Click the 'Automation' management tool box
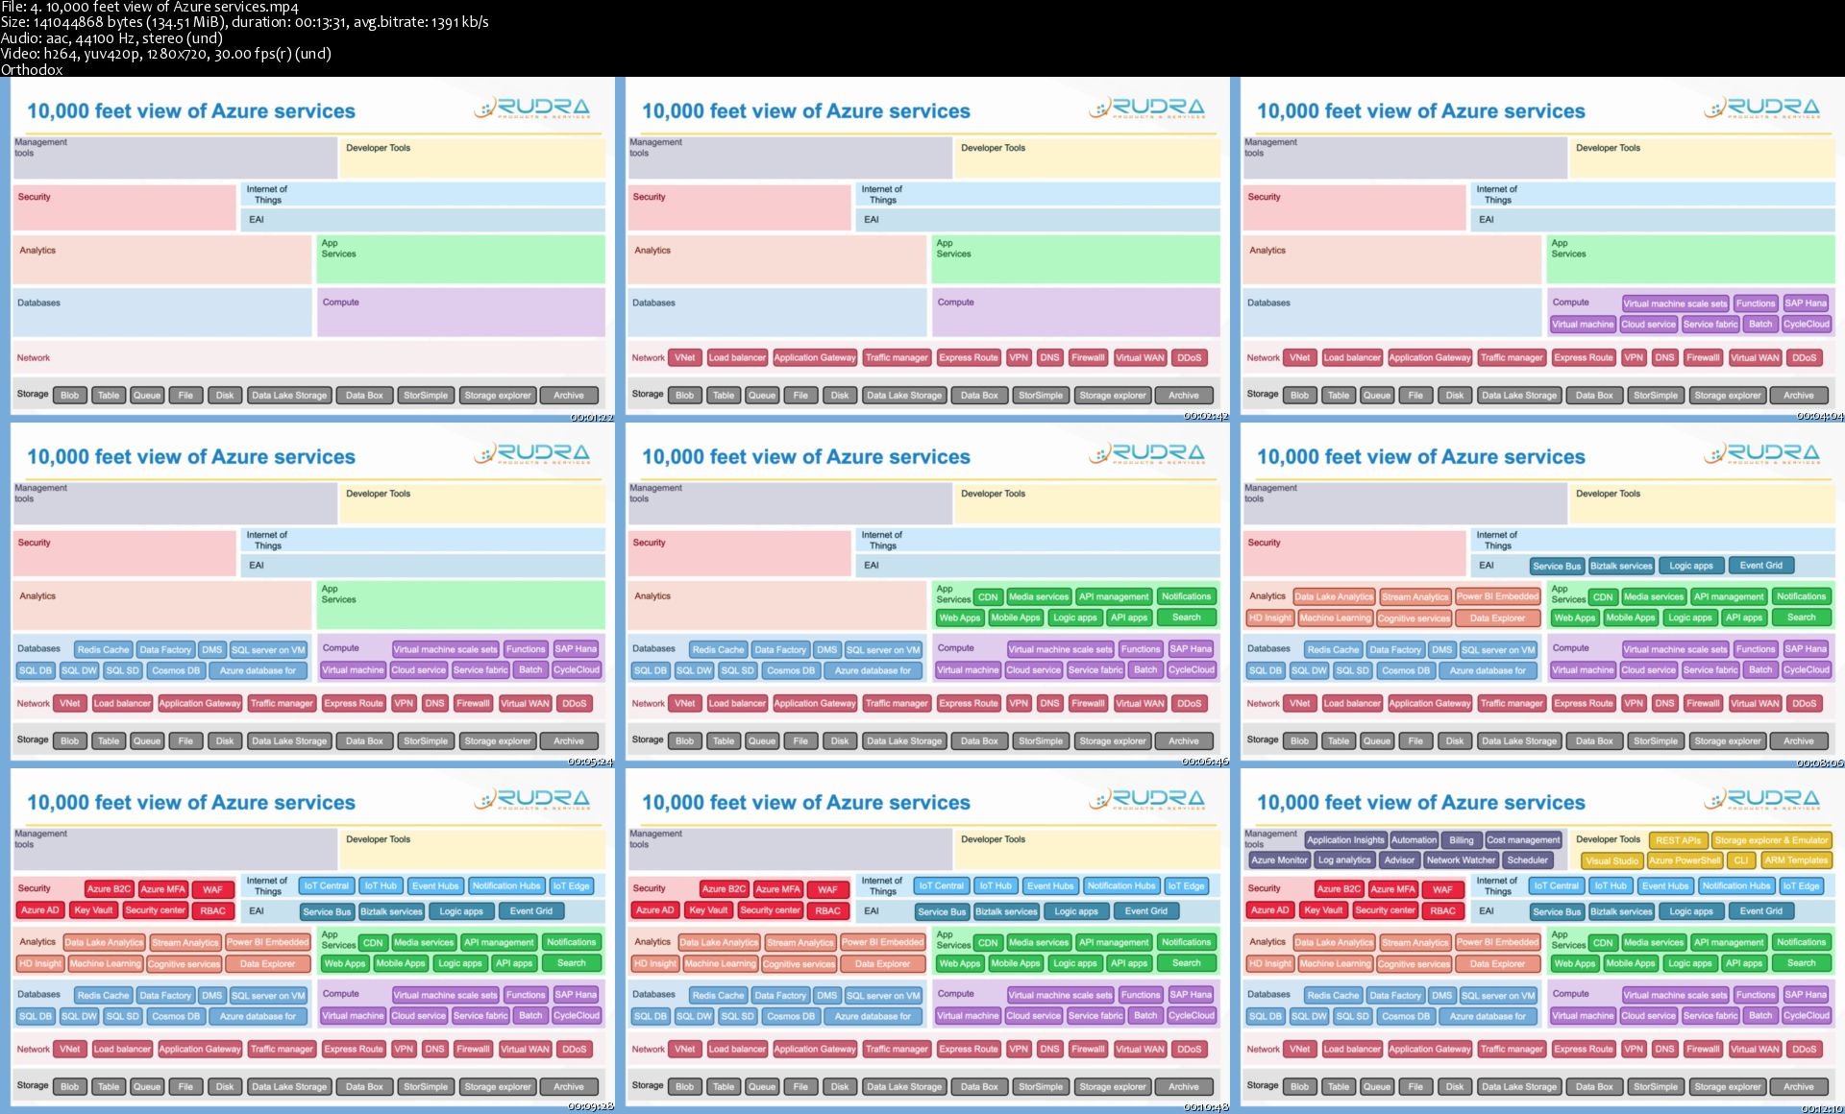Viewport: 1845px width, 1114px height. (1414, 840)
